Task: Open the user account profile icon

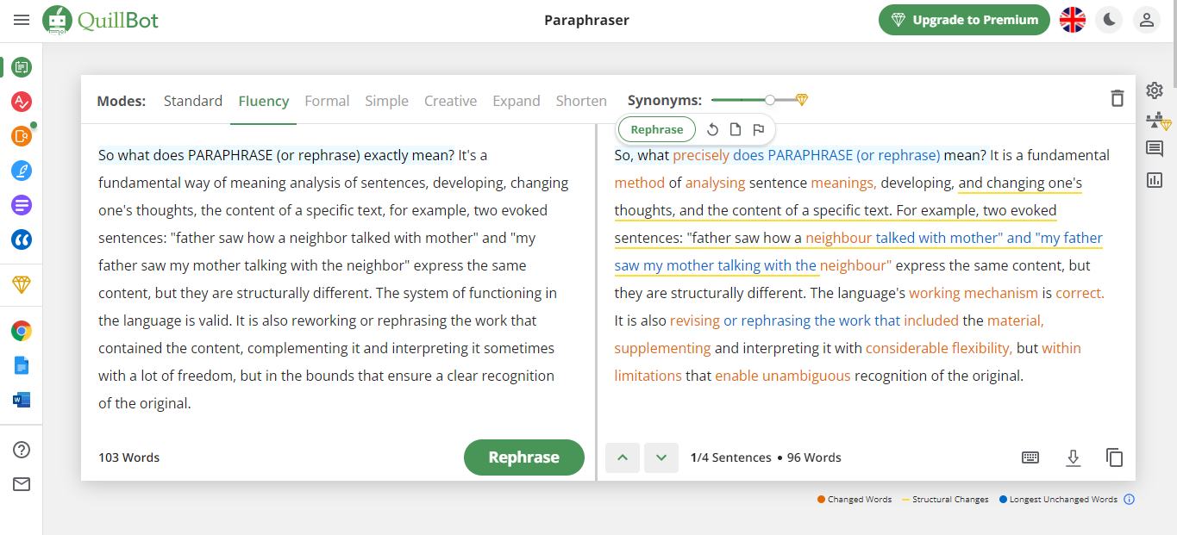Action: click(1147, 20)
